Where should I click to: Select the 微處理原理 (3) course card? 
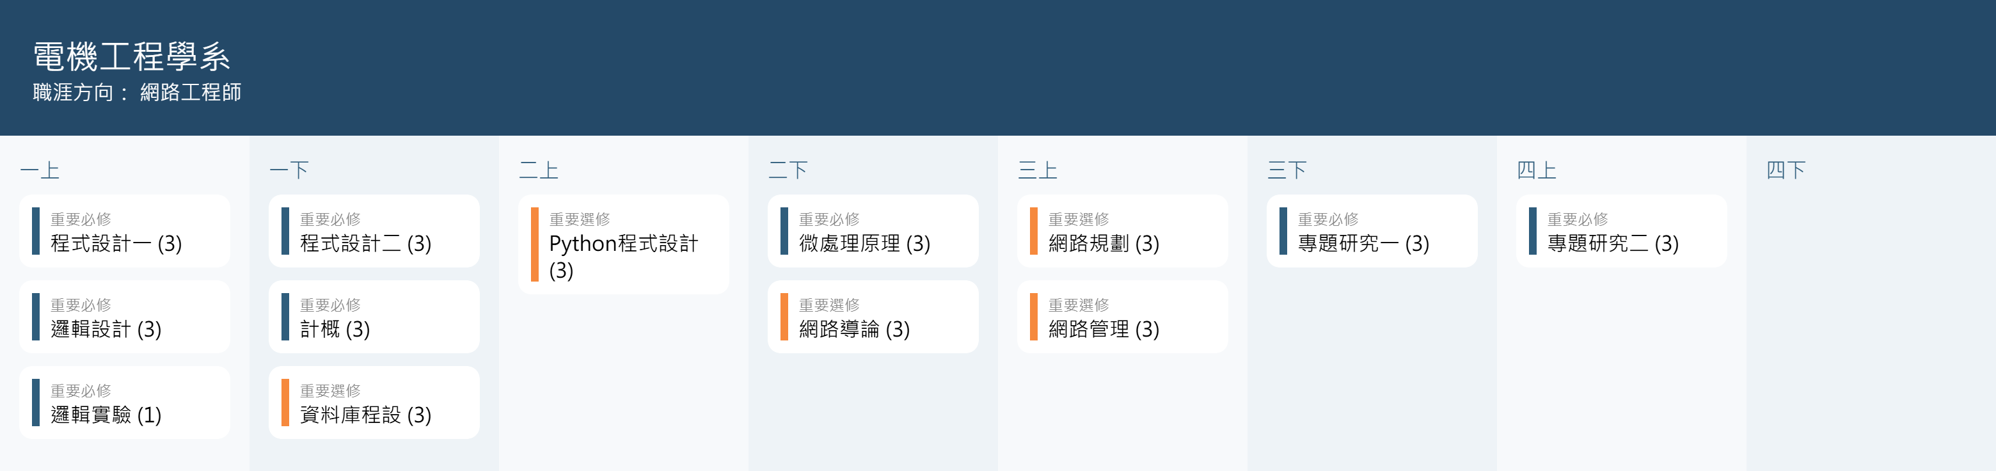[x=873, y=232]
